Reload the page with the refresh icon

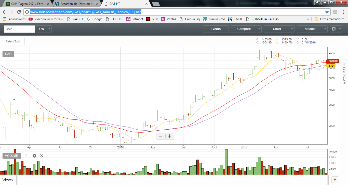[x=19, y=12]
